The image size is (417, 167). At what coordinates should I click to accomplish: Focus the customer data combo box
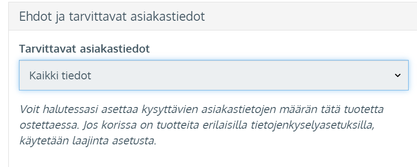pos(214,75)
